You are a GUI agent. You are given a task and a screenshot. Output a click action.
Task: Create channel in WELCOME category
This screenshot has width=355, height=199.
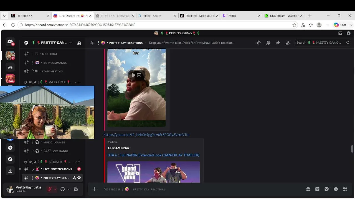[79, 82]
